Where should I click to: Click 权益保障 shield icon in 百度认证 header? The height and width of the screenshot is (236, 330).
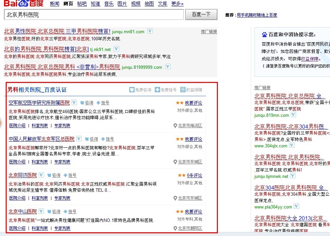point(183,90)
